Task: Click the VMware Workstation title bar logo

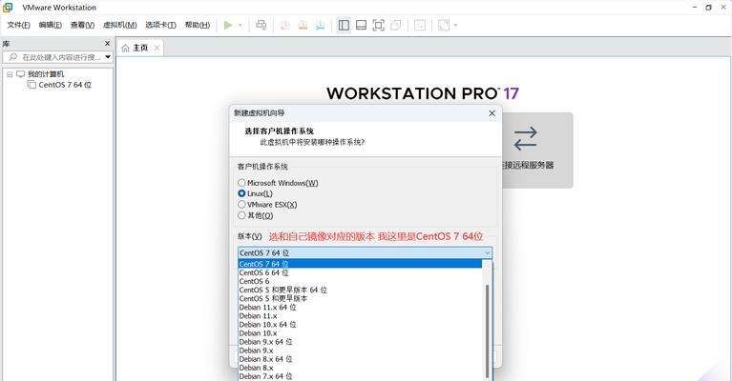Action: pyautogui.click(x=8, y=8)
